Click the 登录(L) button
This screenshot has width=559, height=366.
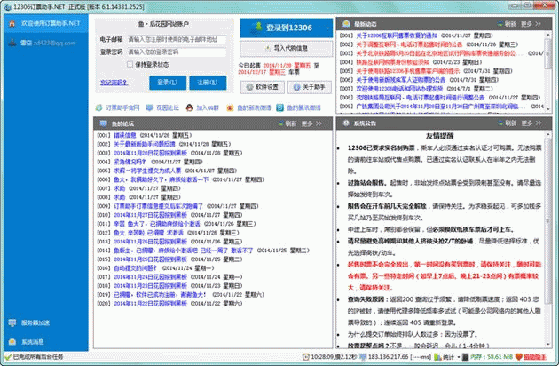pos(168,83)
